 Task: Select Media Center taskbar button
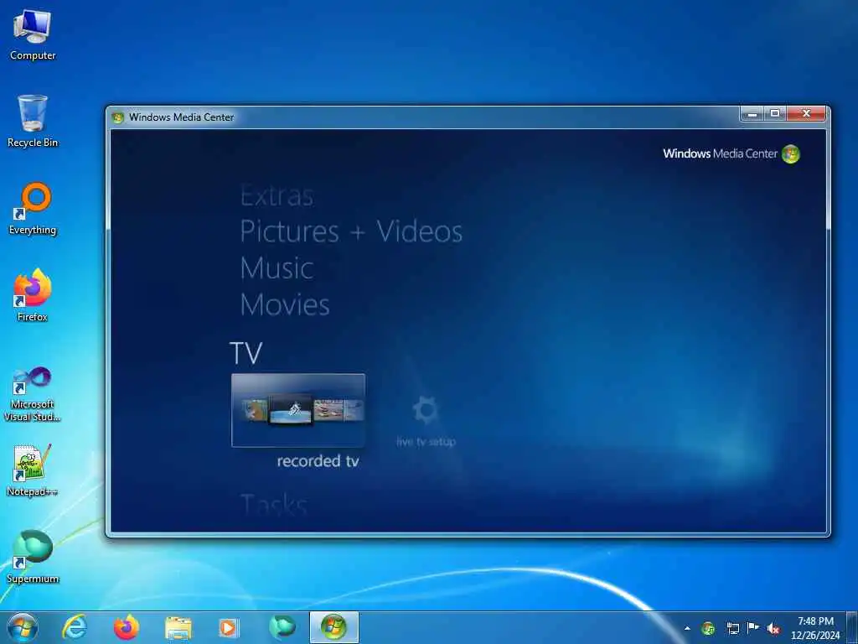334,627
